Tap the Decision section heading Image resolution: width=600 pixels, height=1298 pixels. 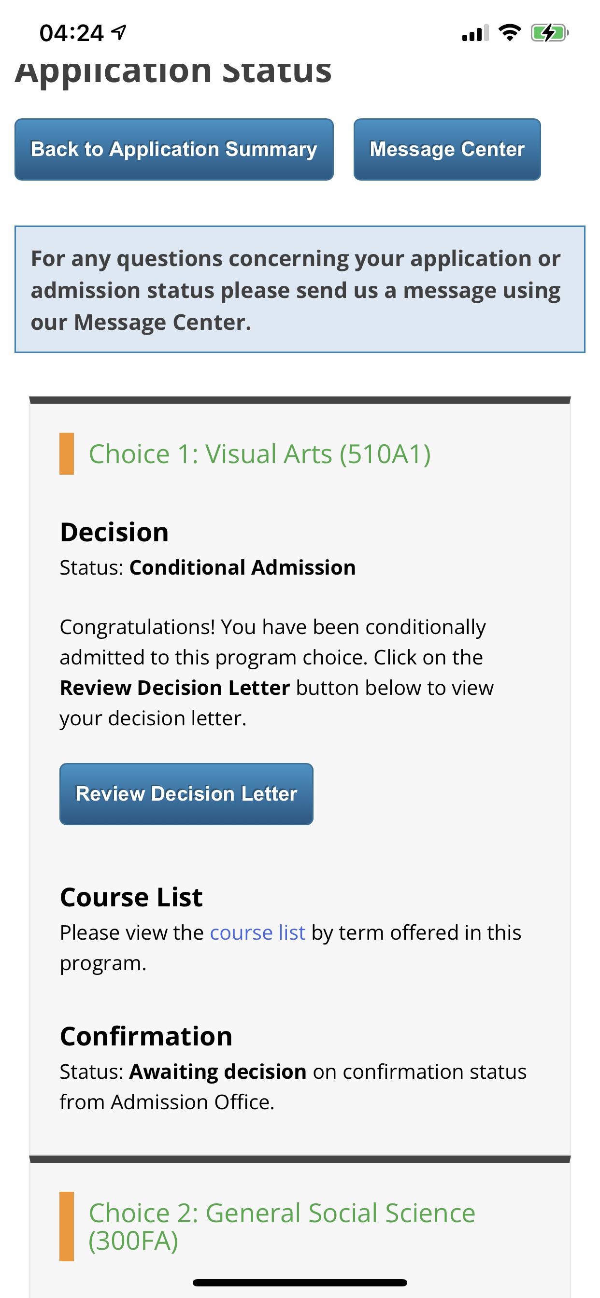click(x=114, y=532)
